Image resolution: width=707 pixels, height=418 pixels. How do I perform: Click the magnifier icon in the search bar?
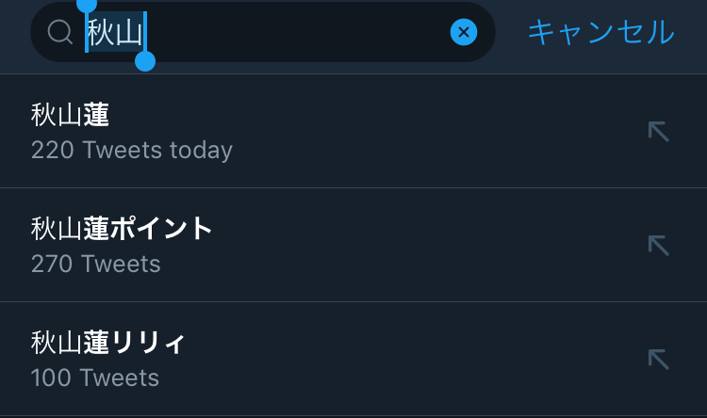click(59, 33)
